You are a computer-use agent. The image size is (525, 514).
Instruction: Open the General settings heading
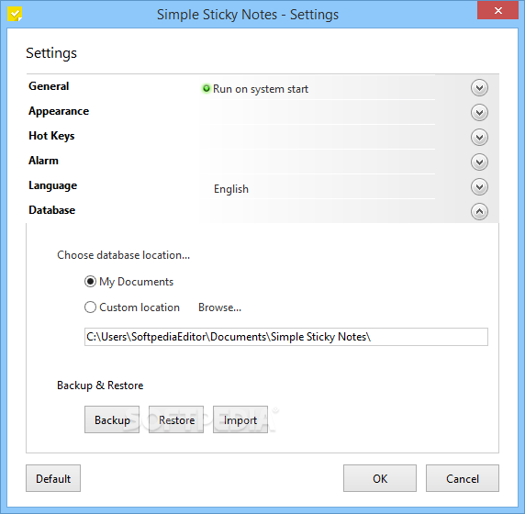[49, 86]
